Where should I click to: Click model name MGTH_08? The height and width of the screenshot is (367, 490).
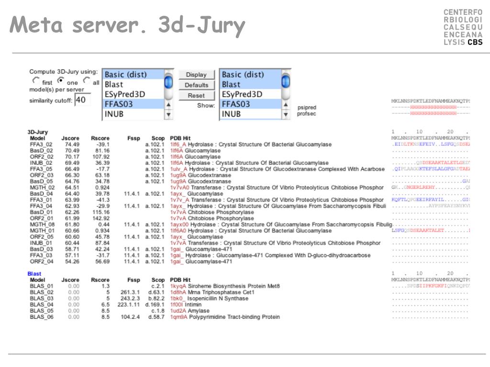(x=42, y=225)
